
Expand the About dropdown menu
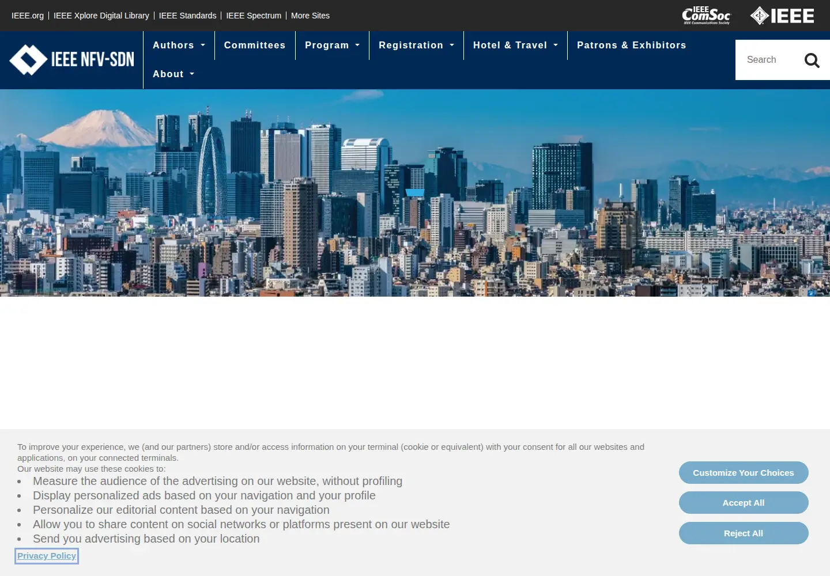(173, 74)
